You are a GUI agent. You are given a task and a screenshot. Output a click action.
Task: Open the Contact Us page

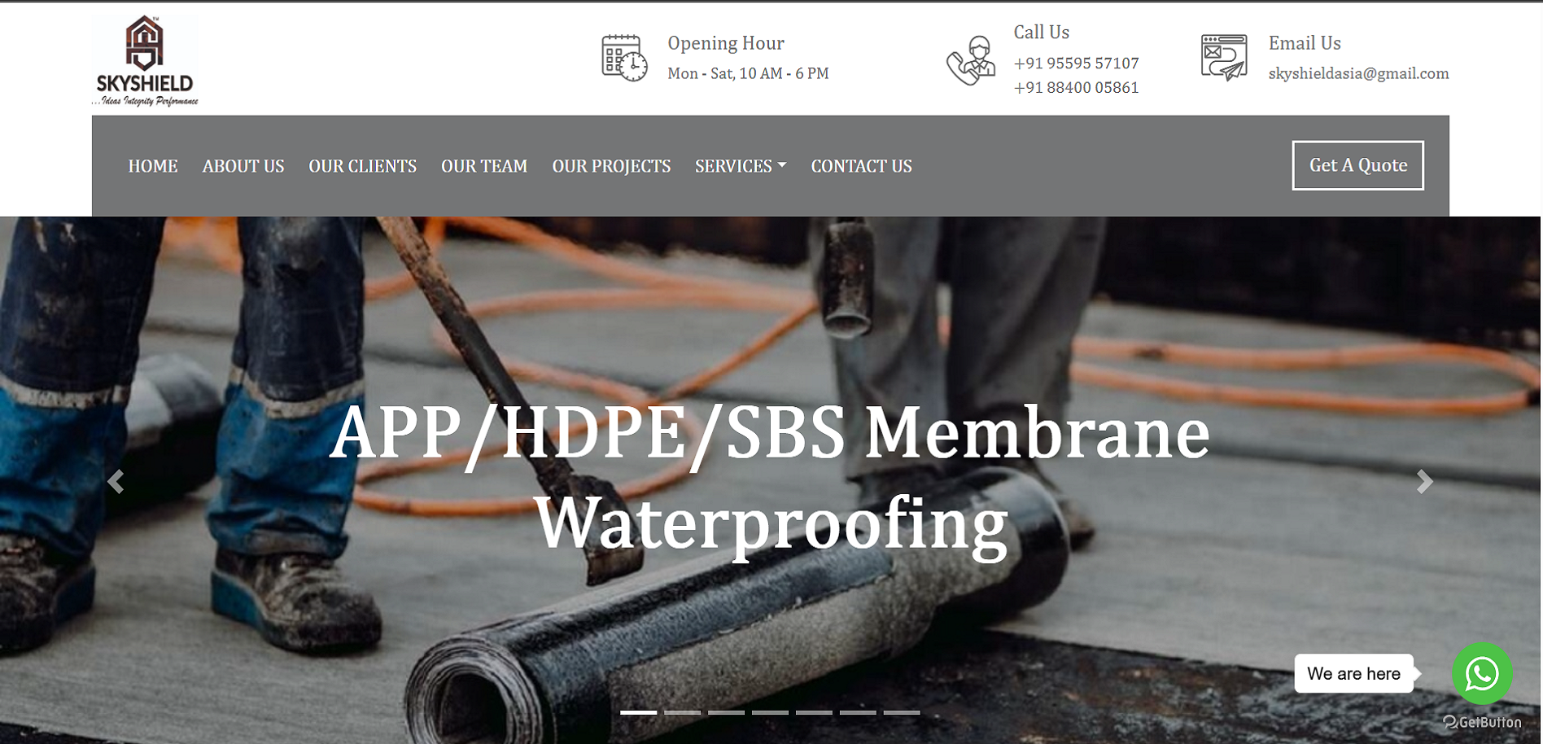click(x=861, y=166)
